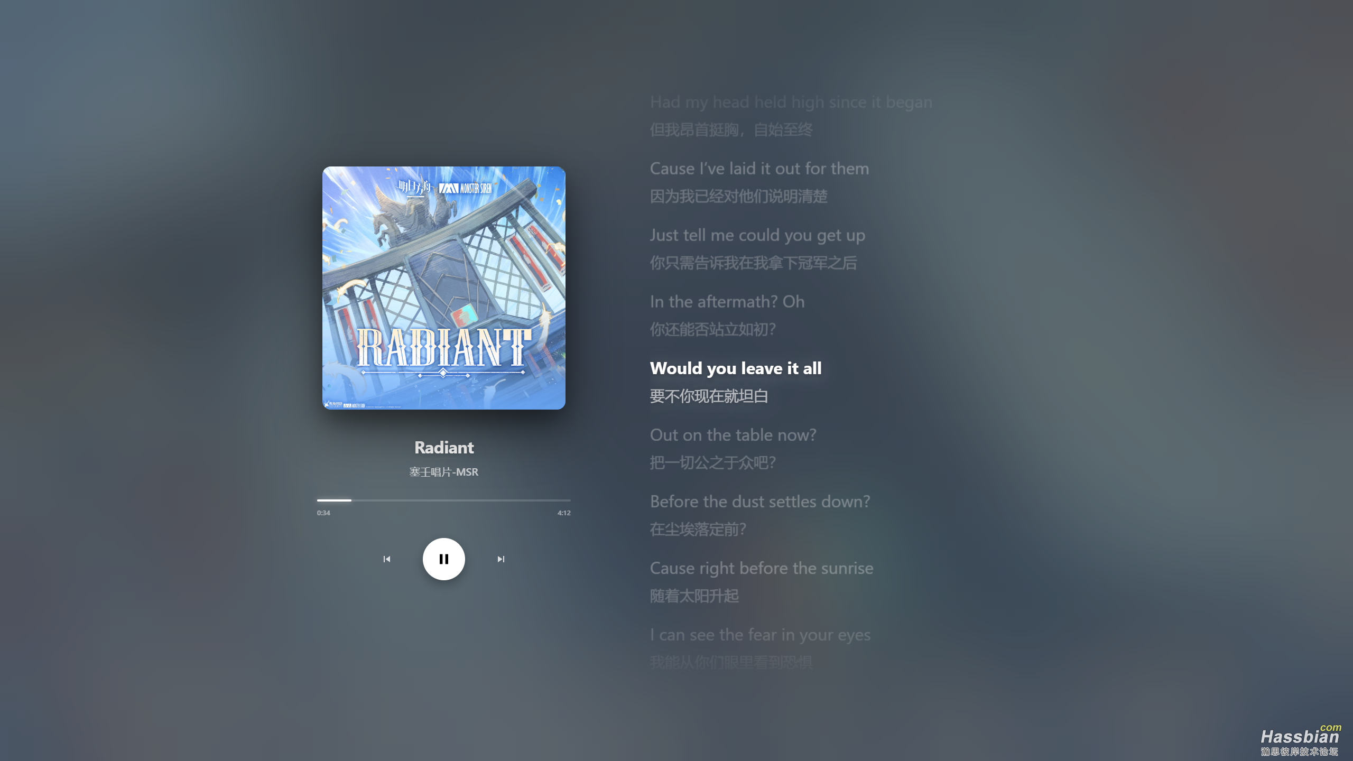Image resolution: width=1353 pixels, height=761 pixels.
Task: Jump to lyric 'Cause I've laid it out for them'
Action: coord(759,169)
